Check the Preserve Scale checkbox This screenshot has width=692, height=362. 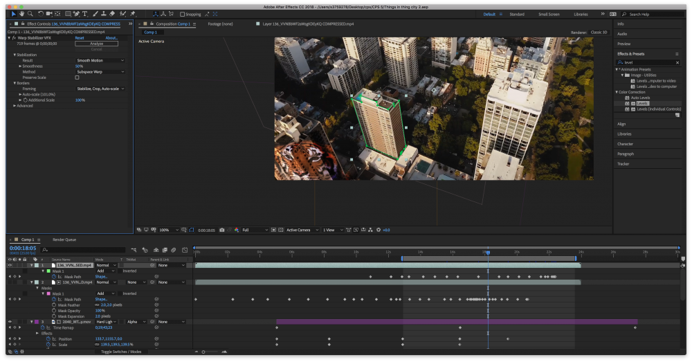[77, 78]
